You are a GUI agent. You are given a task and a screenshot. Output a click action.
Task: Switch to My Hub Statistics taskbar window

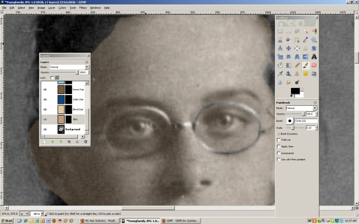[x=99, y=221]
